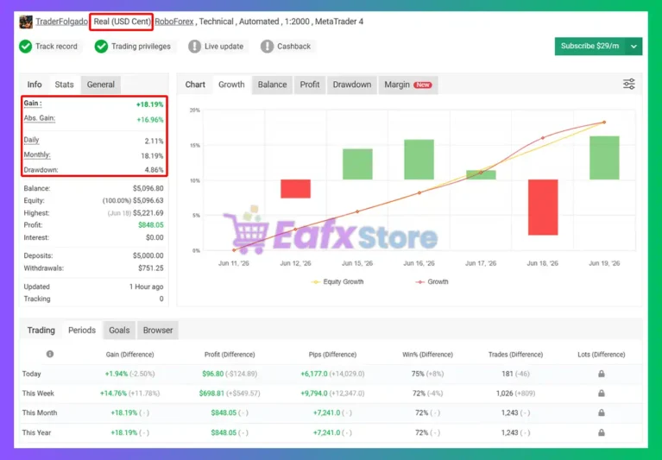This screenshot has width=662, height=460.
Task: Click the Drawdown label in Info panel
Action: [41, 170]
